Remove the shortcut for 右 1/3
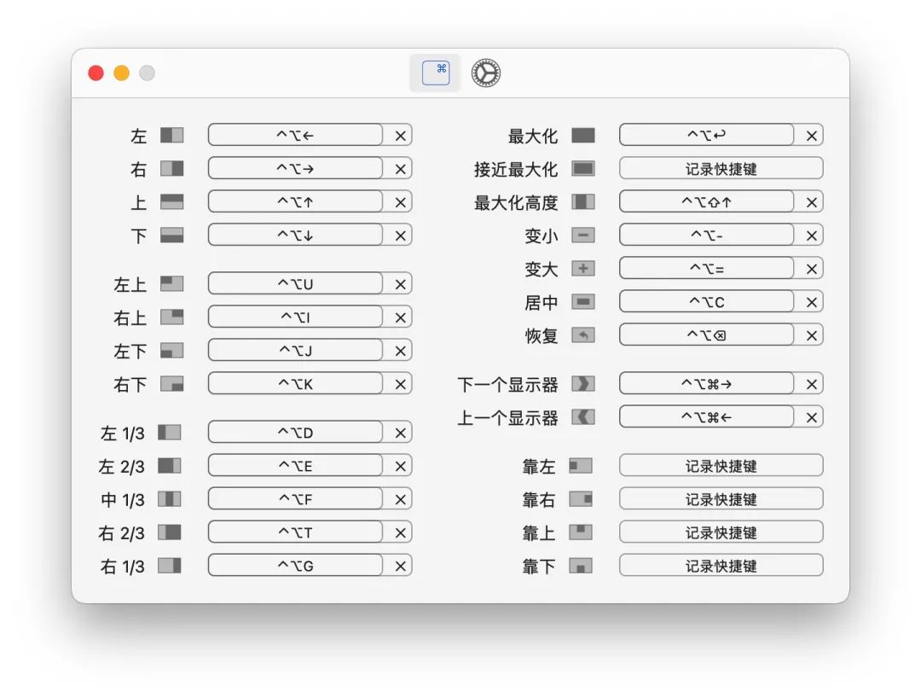The image size is (921, 698). (400, 566)
